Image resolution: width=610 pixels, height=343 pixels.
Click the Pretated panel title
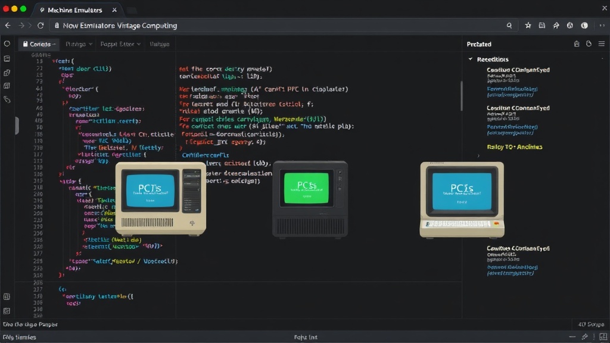coord(479,44)
